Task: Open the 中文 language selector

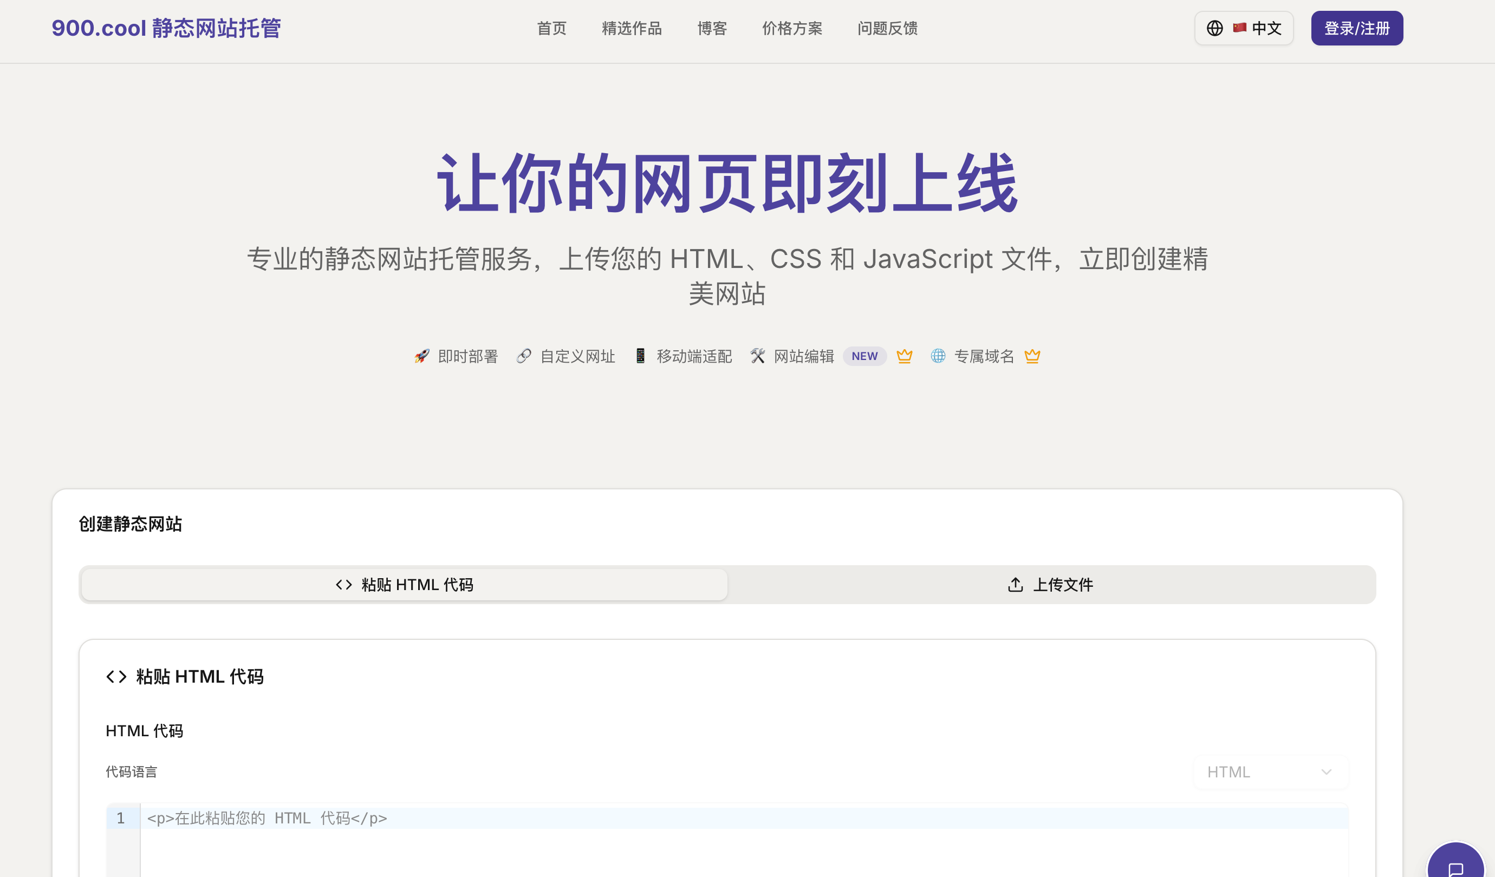Action: pyautogui.click(x=1244, y=28)
